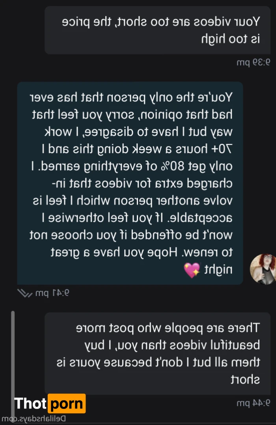This screenshot has width=276, height=425.
Task: Click the 'charged extra for videos' line
Action: pos(142,183)
